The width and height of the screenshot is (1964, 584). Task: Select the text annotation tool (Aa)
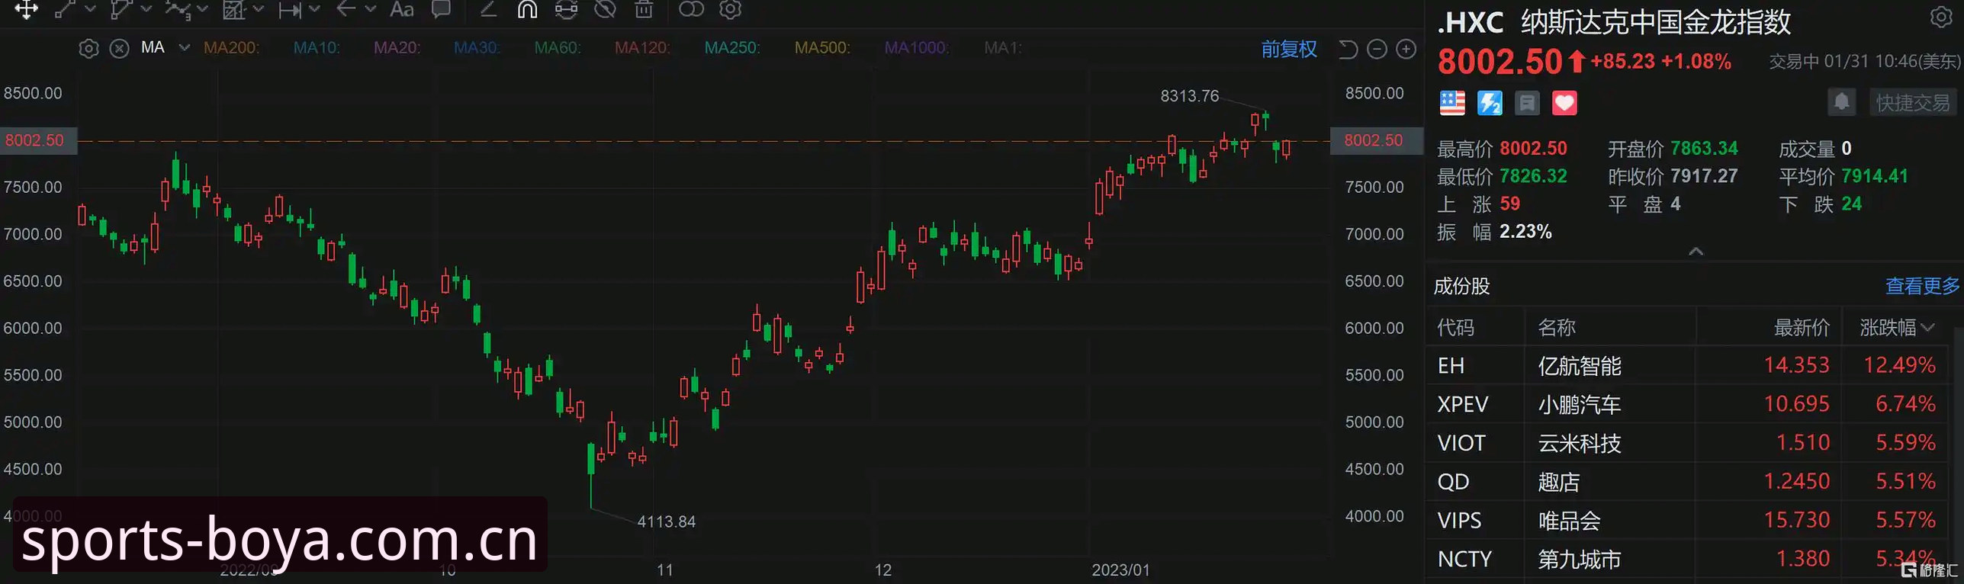tap(401, 9)
